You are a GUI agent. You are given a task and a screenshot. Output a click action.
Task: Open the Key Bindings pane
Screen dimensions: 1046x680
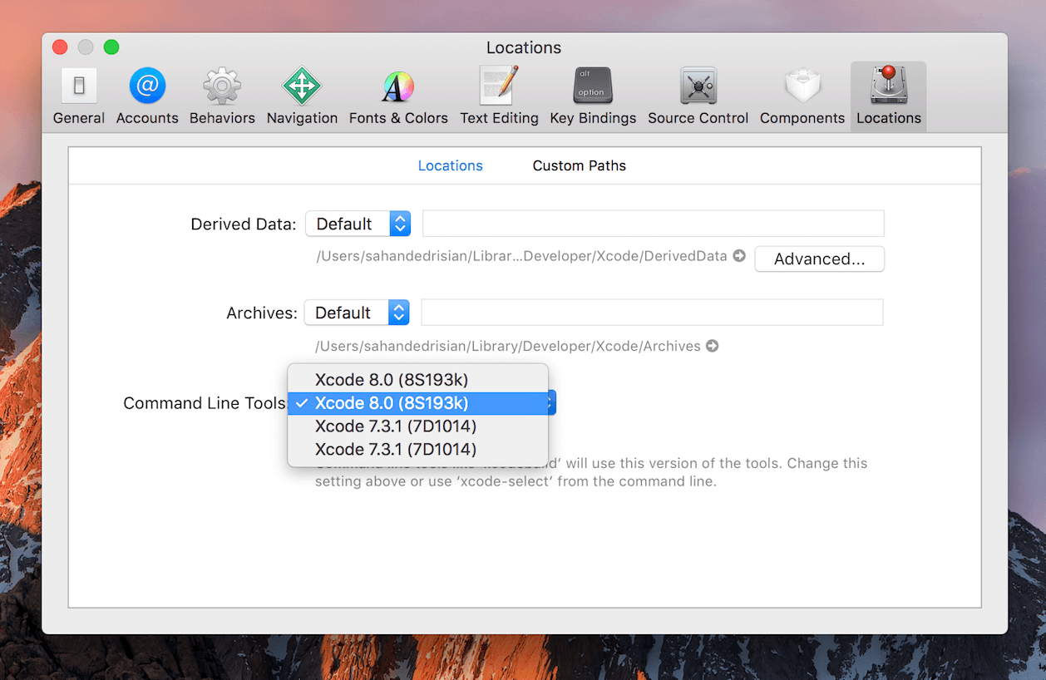[x=593, y=96]
